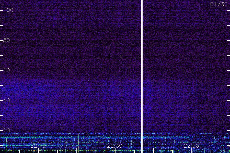Image resolution: width=230 pixels, height=153 pixels.
Task: Click the white vertical marker line
Action: tap(142, 76)
